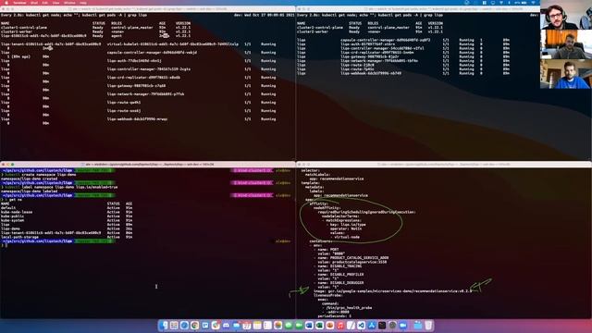Open the View menu
592x333 pixels.
coord(55,3)
